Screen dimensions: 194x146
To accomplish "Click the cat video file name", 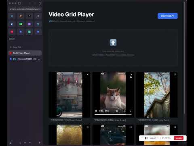I will (110, 120).
